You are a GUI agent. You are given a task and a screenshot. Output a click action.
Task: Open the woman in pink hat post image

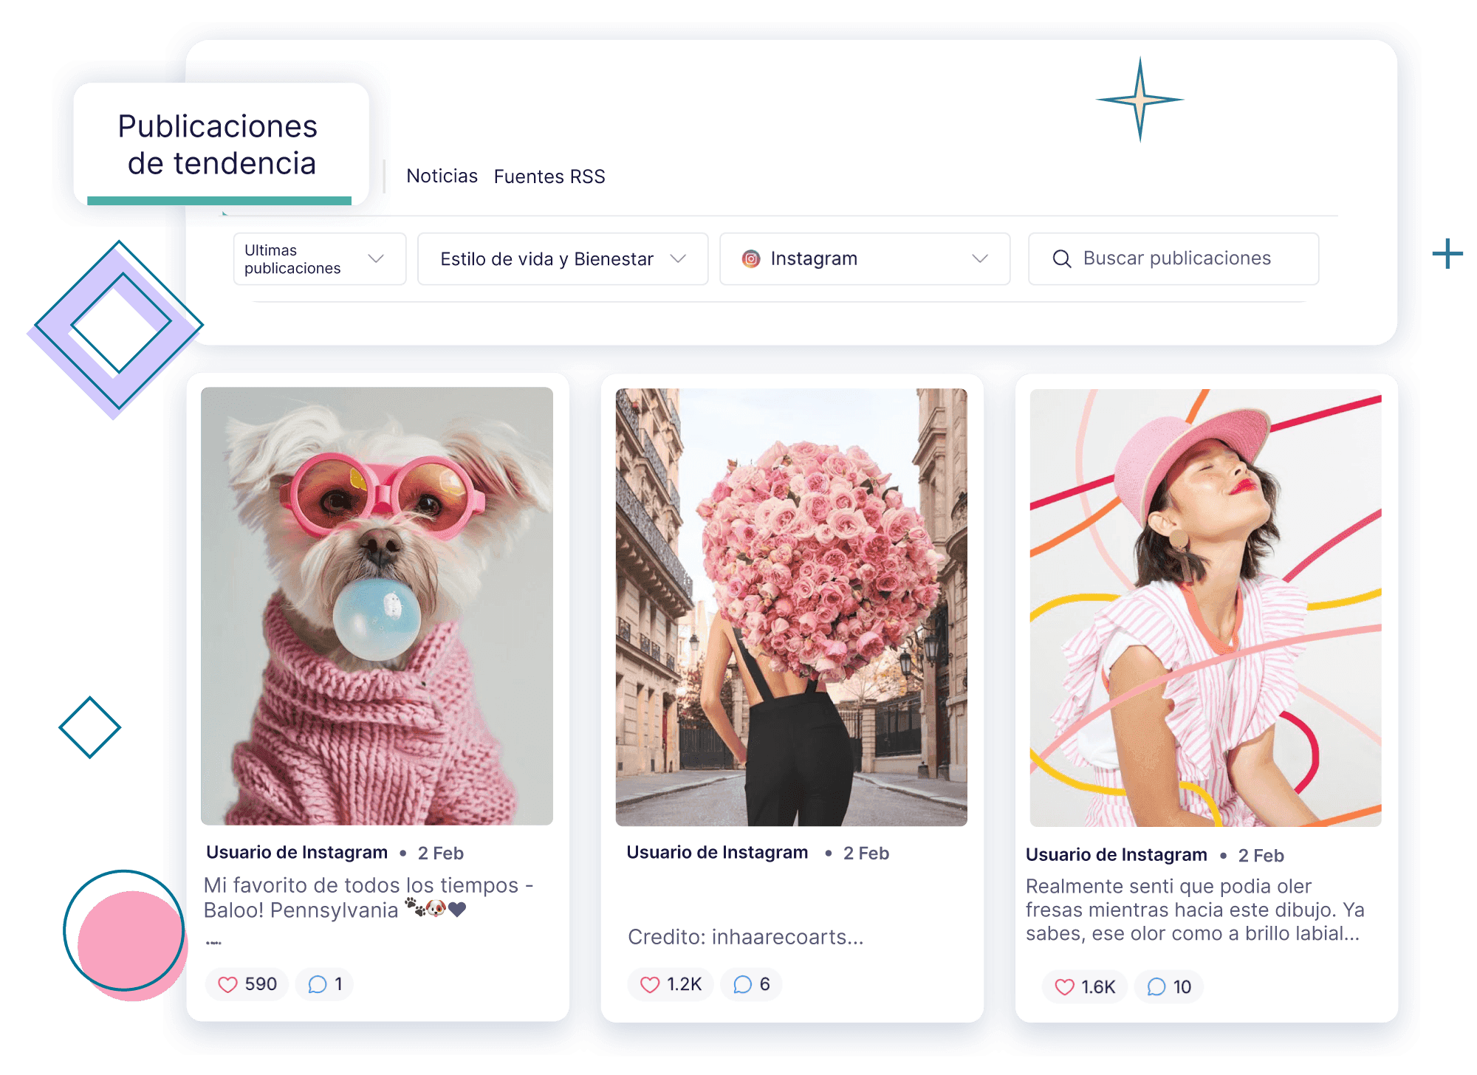pyautogui.click(x=1205, y=607)
